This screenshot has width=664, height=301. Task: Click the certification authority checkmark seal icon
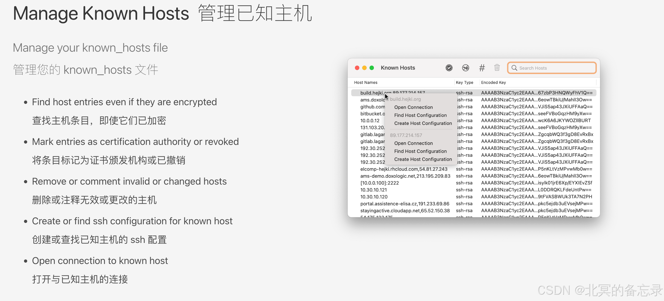[449, 68]
